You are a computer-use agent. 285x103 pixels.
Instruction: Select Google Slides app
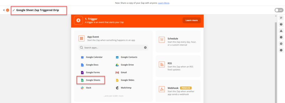pyautogui.click(x=125, y=80)
